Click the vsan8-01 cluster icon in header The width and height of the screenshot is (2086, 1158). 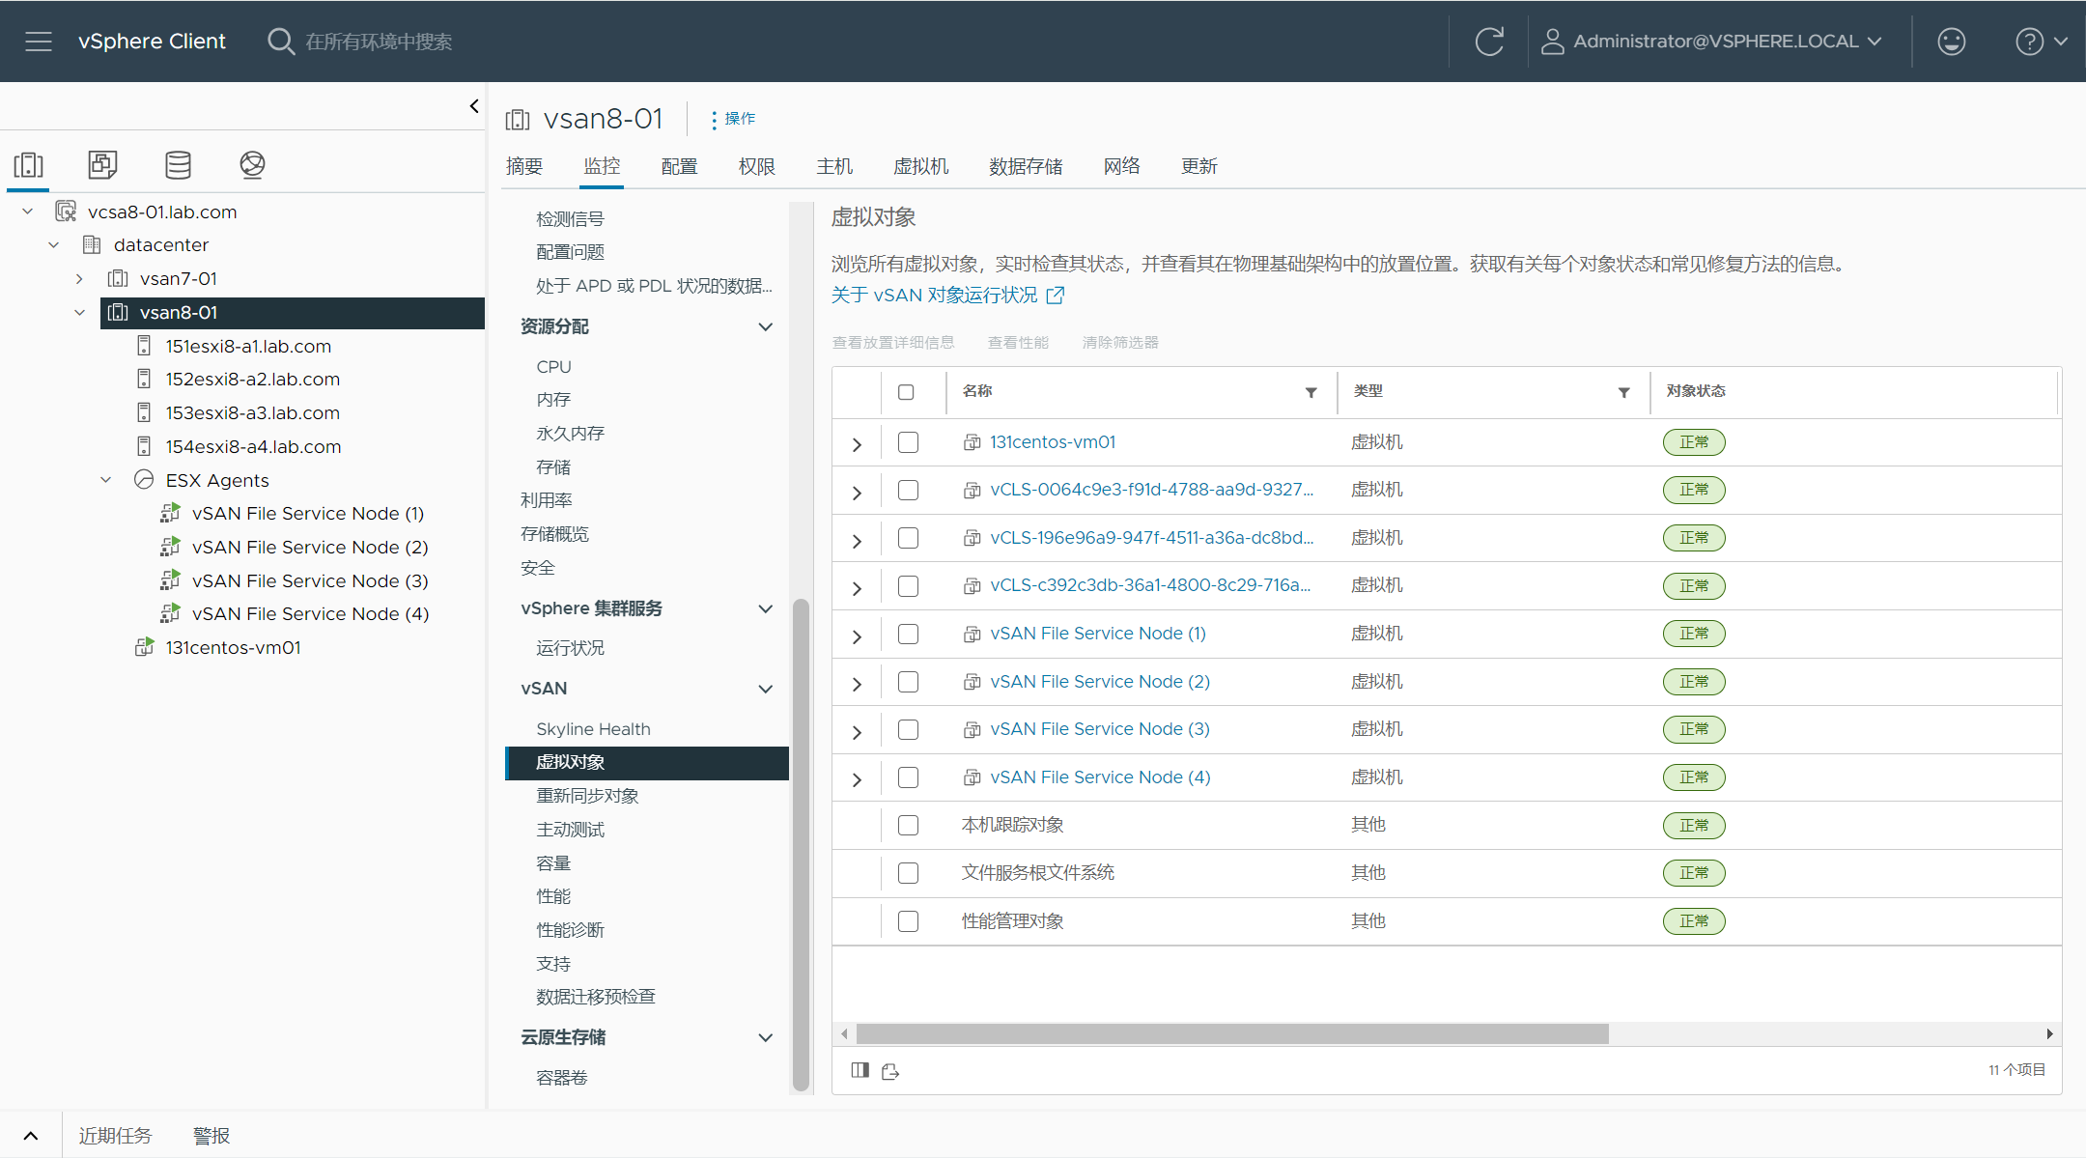(x=518, y=120)
